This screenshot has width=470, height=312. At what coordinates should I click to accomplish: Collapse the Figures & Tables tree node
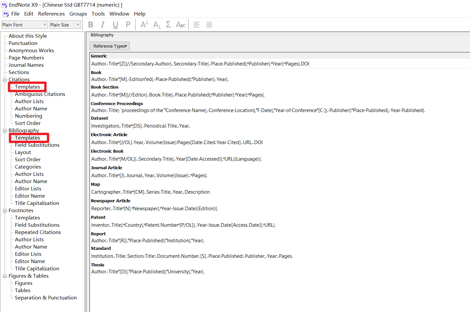pyautogui.click(x=5, y=276)
